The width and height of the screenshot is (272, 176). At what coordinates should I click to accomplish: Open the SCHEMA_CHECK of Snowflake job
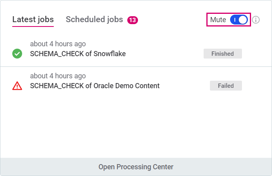pyautogui.click(x=78, y=54)
